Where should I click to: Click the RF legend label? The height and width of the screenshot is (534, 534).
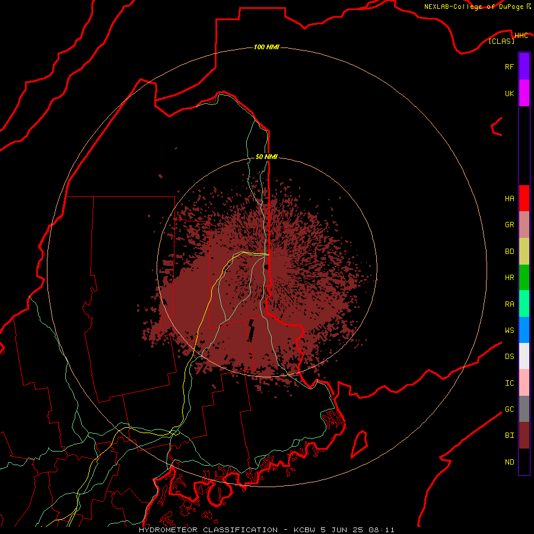509,66
